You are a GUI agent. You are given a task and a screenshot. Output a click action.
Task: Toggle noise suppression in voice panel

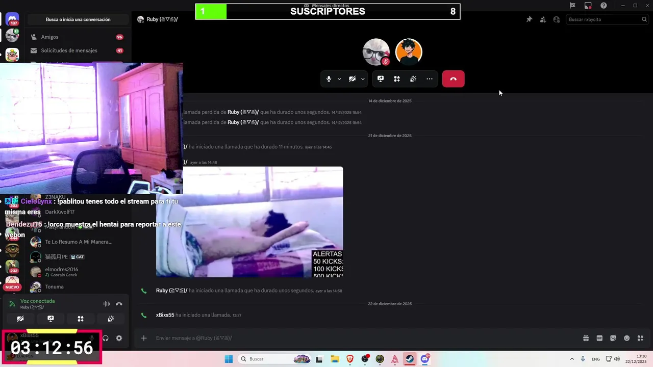pos(107,304)
